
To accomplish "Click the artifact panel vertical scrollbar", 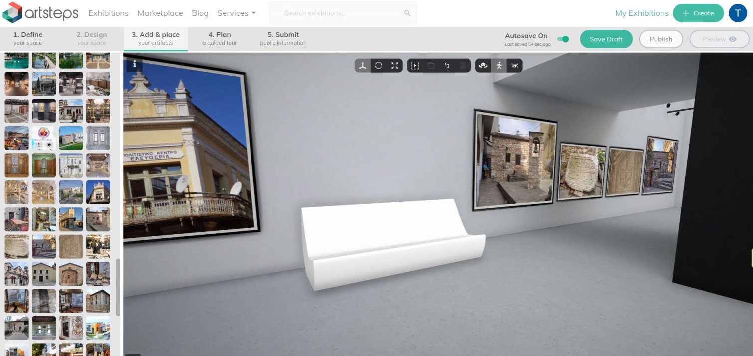I will click(118, 287).
